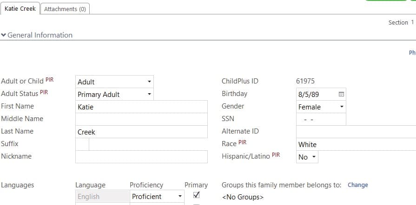The height and width of the screenshot is (205, 416).
Task: Expand the Adult Status dropdown
Action: 114,94
